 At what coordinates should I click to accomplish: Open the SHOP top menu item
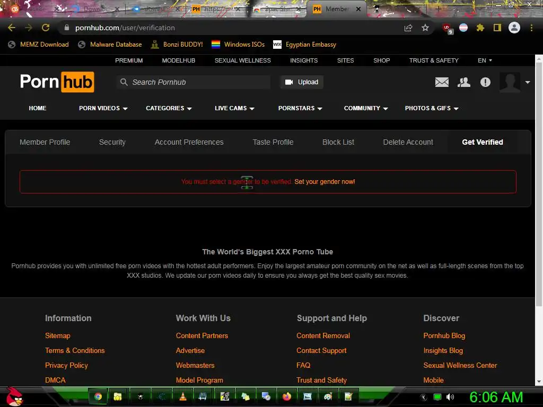[382, 60]
